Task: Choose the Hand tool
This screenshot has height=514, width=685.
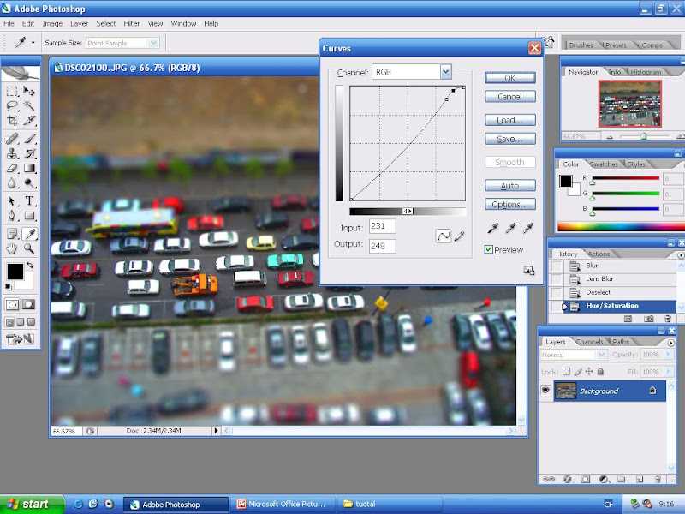Action: 12,248
